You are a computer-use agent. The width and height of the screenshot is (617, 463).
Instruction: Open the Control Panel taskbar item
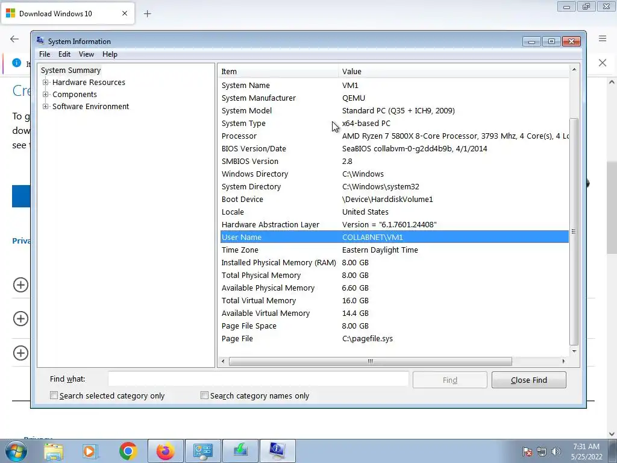point(202,451)
